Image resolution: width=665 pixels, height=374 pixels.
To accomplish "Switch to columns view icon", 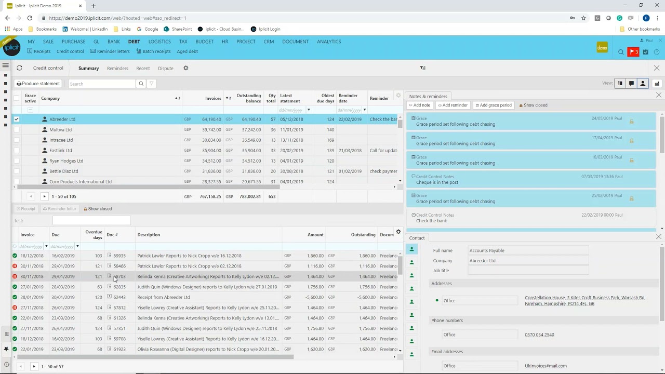I will click(x=620, y=84).
